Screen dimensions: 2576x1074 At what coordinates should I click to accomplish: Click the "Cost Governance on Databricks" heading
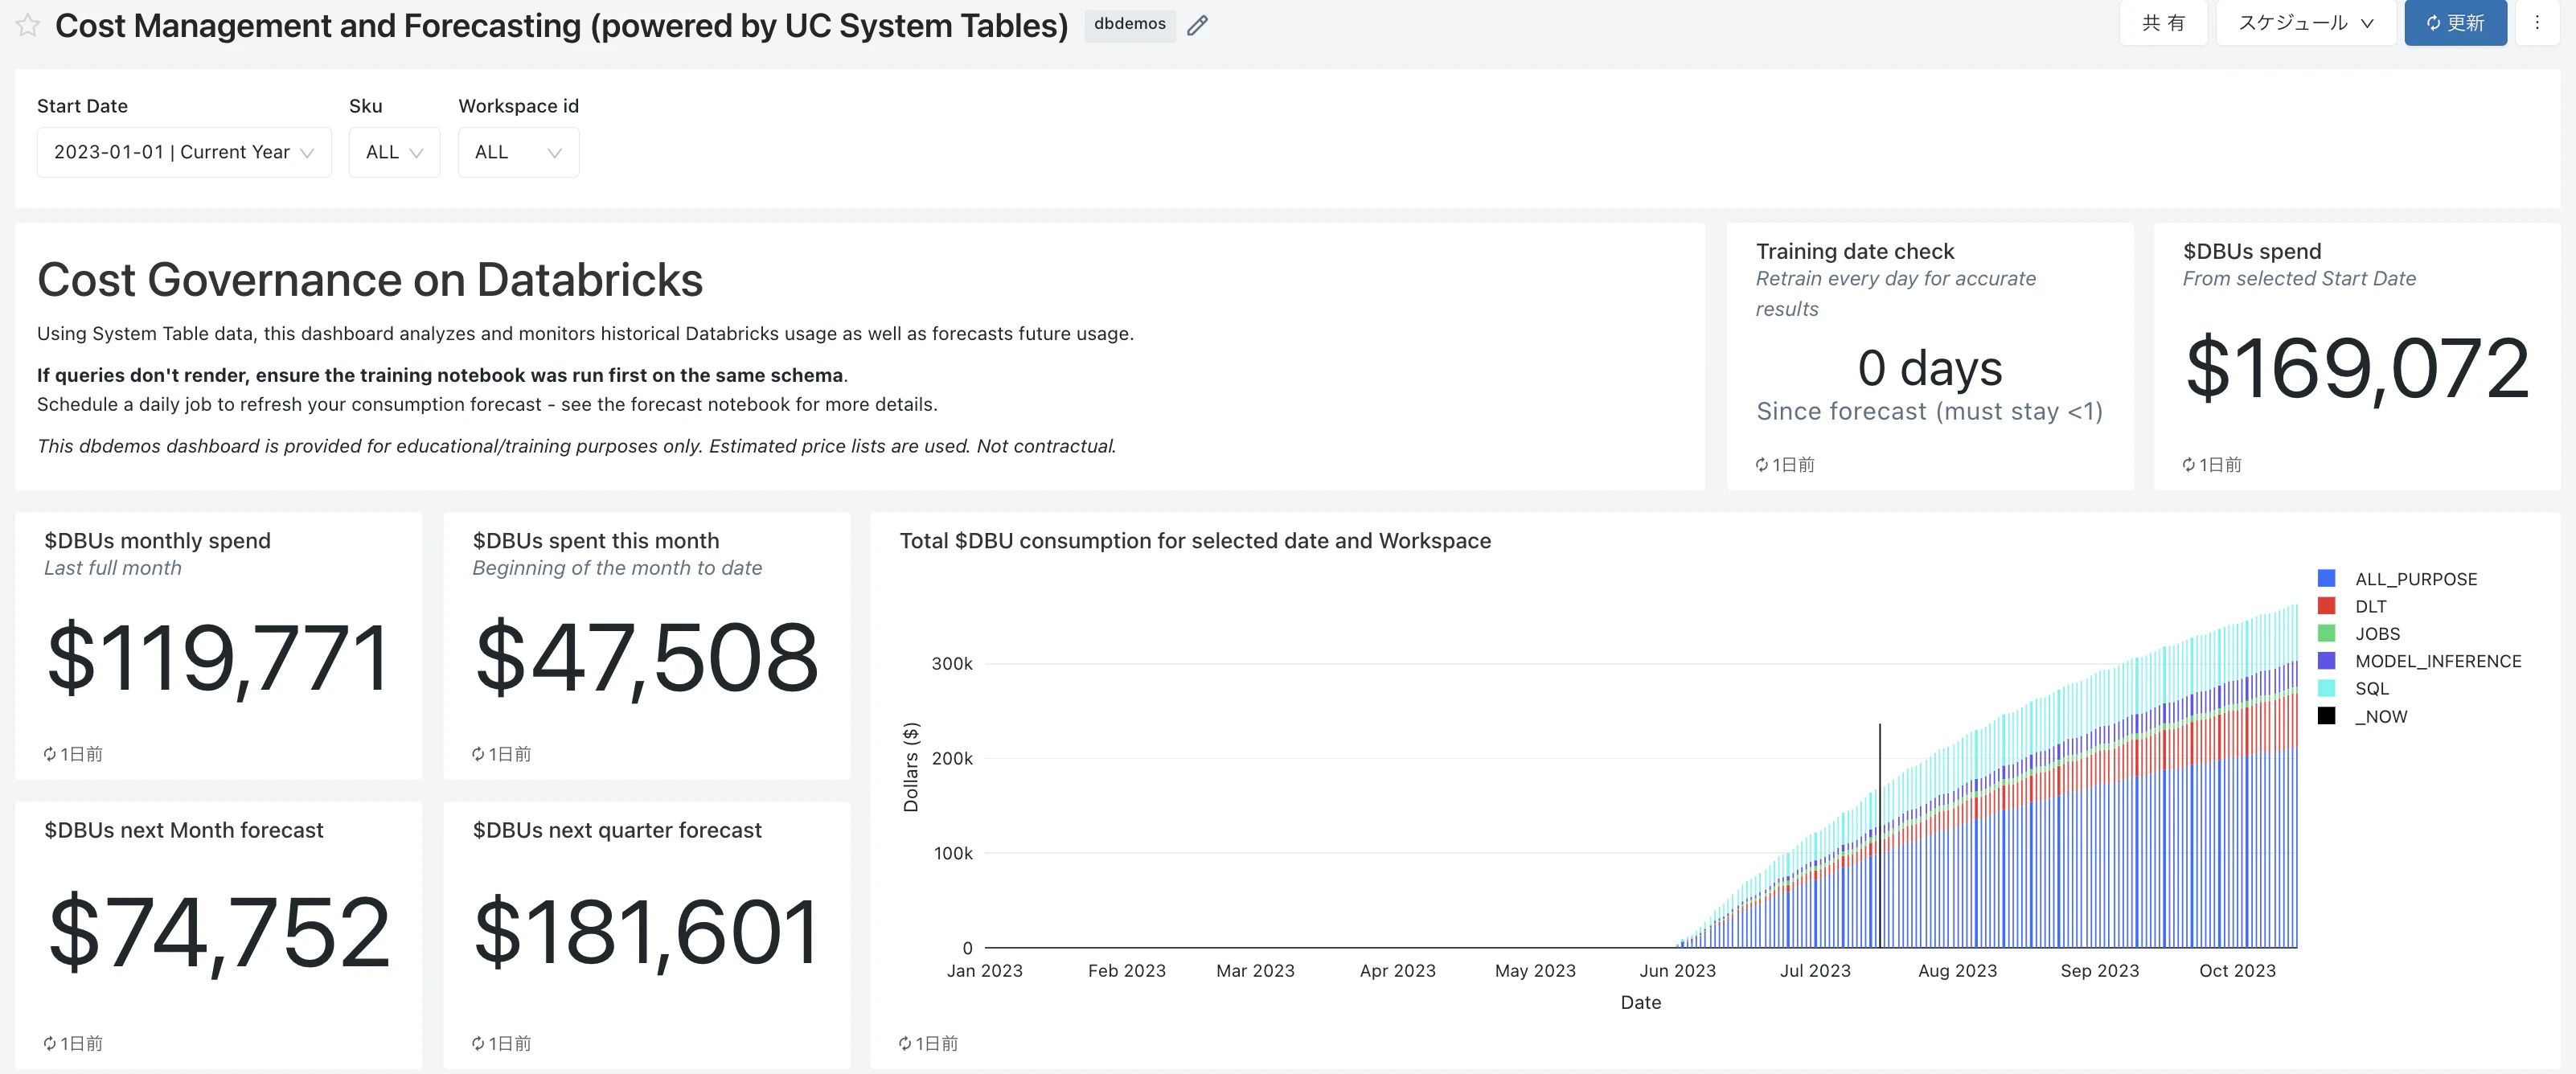click(370, 280)
